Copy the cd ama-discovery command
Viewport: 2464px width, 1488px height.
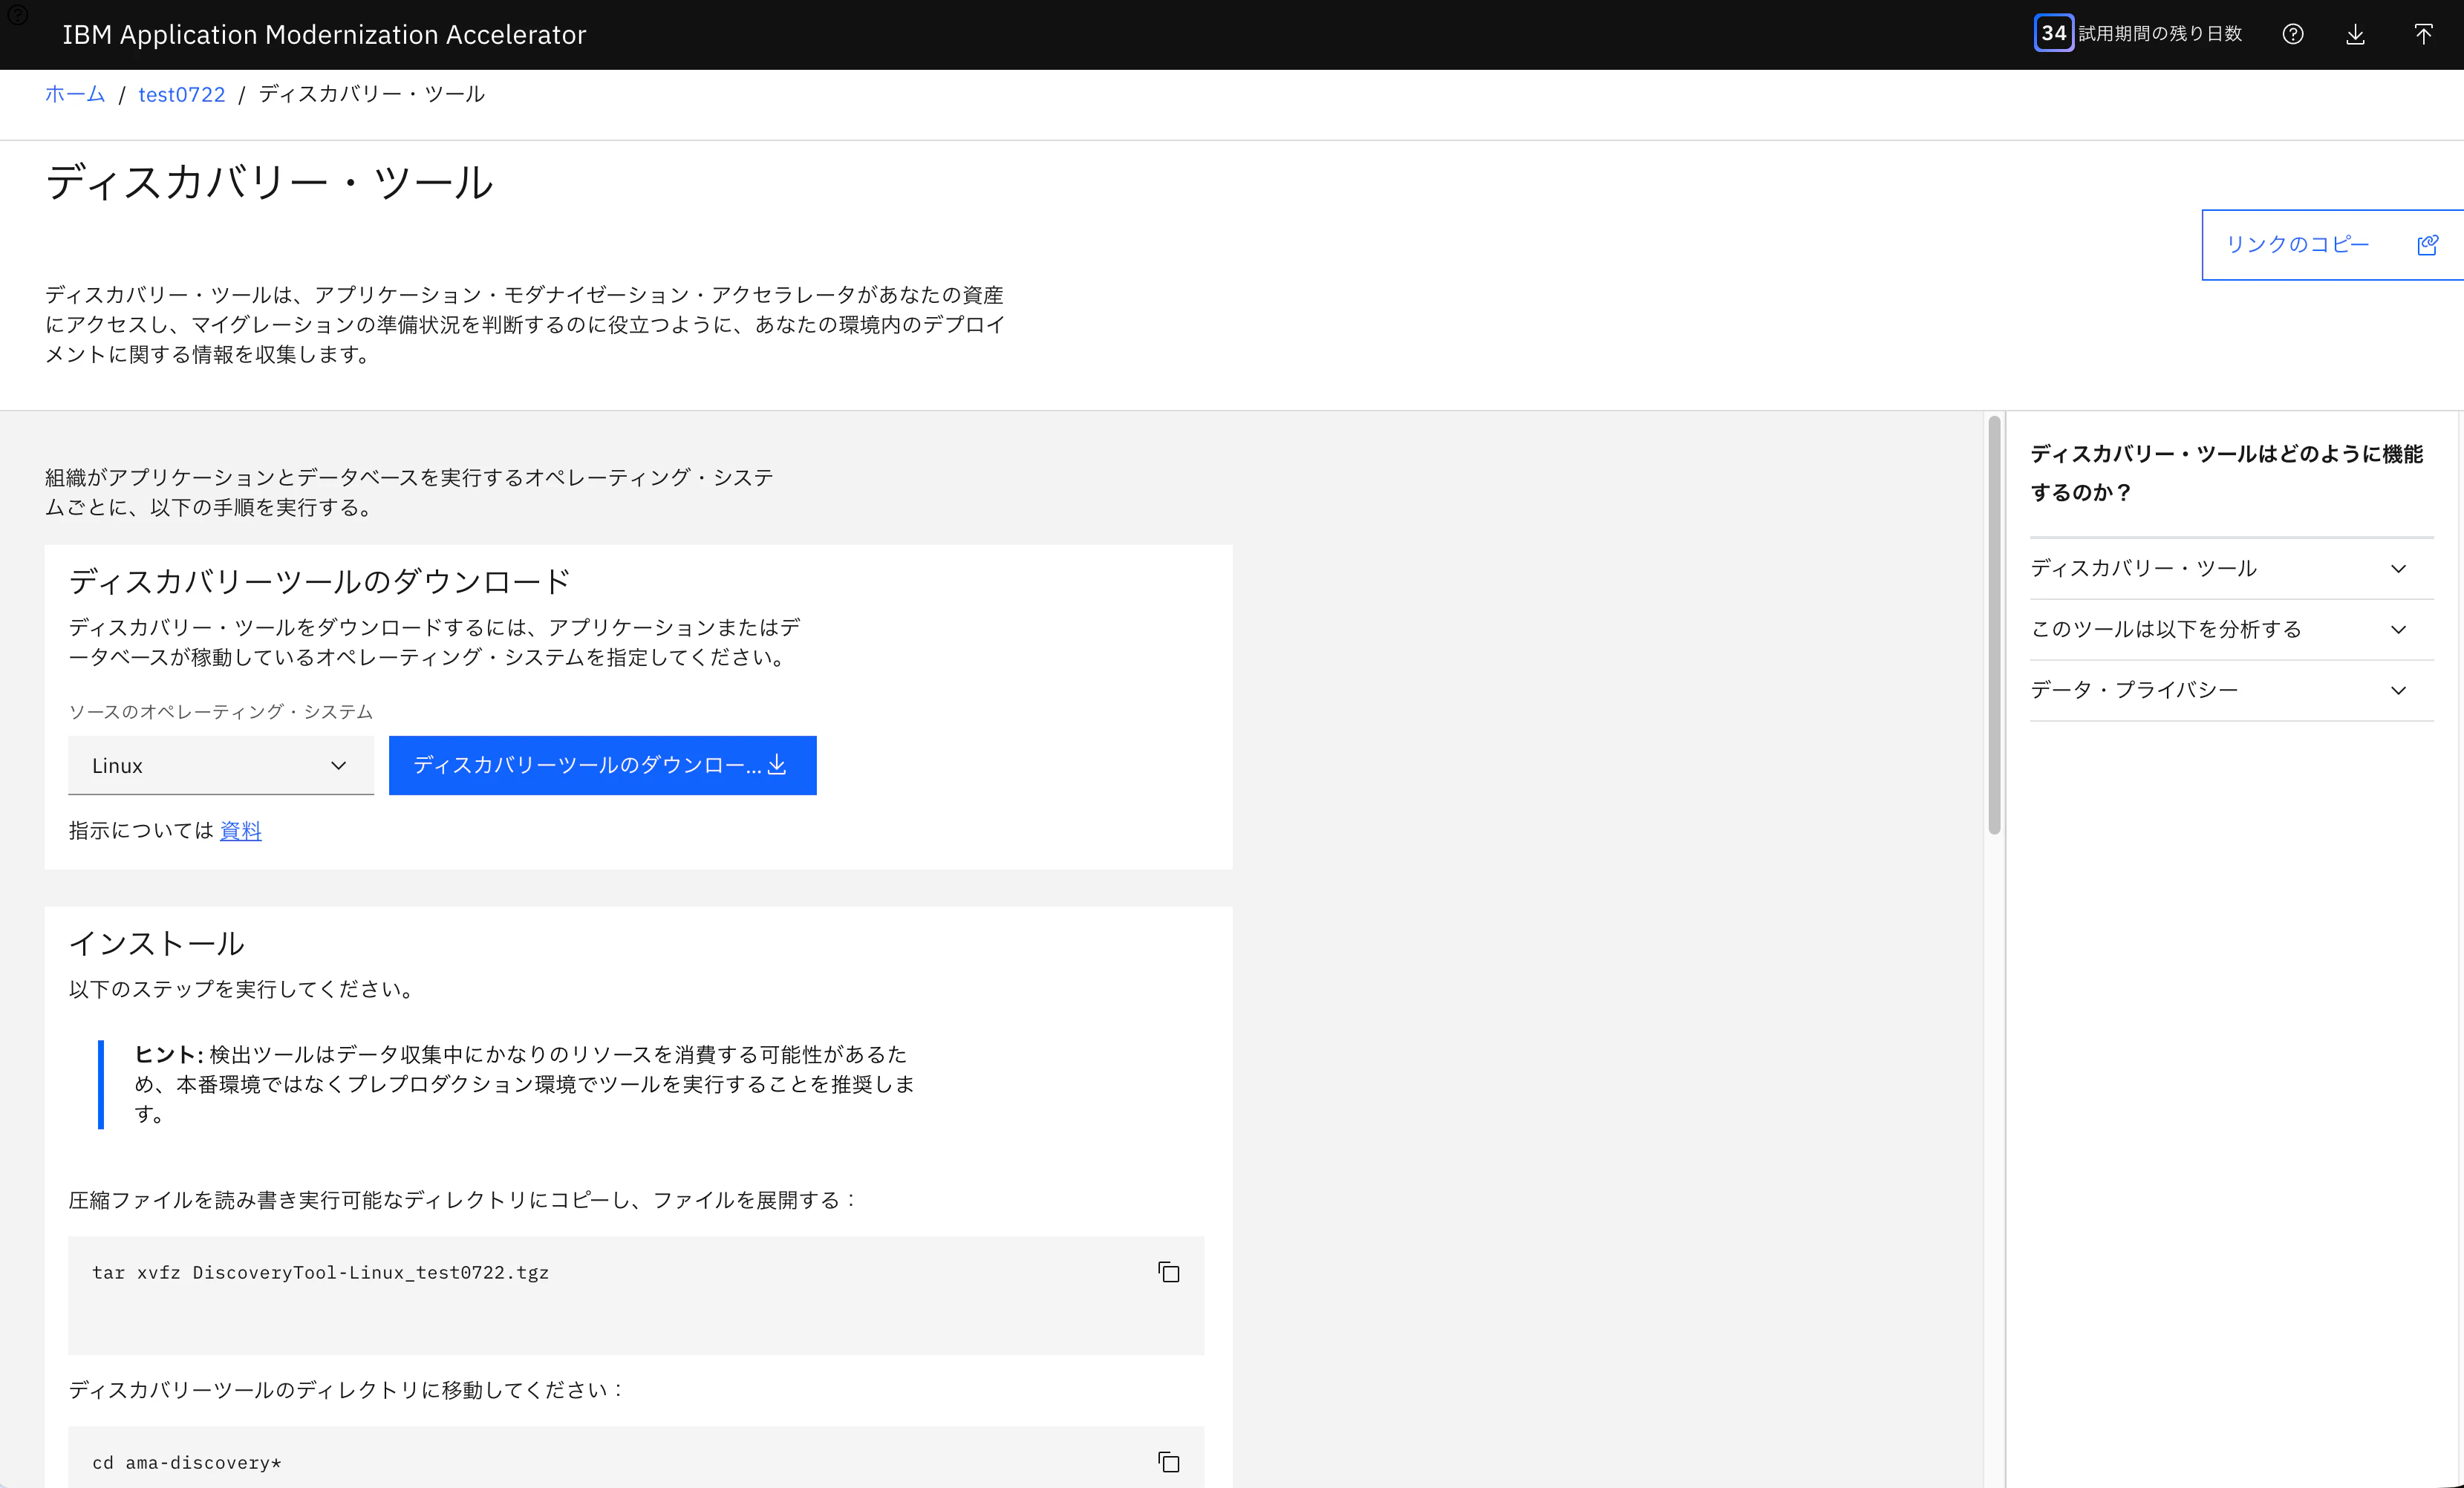(x=1168, y=1462)
